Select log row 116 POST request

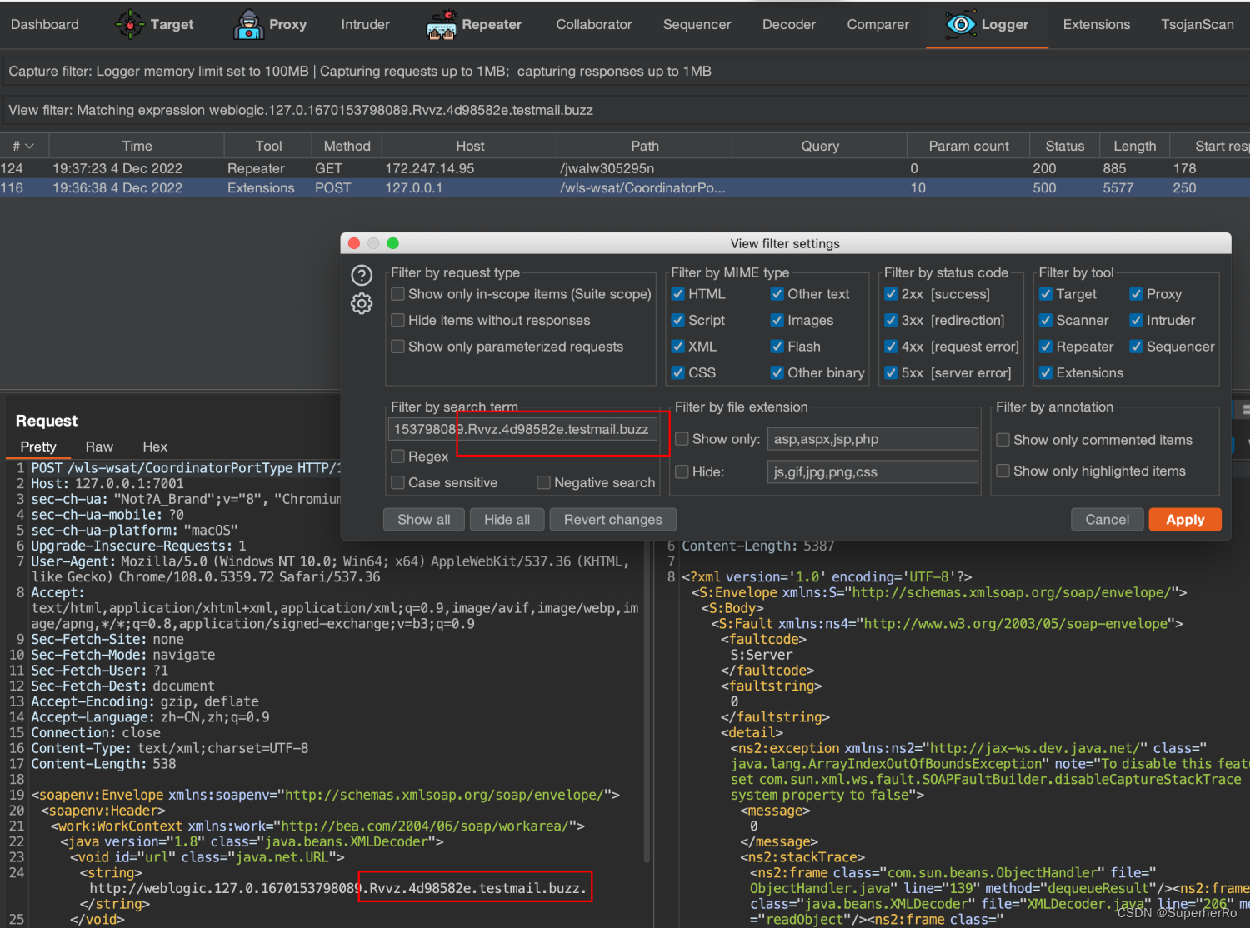(625, 188)
